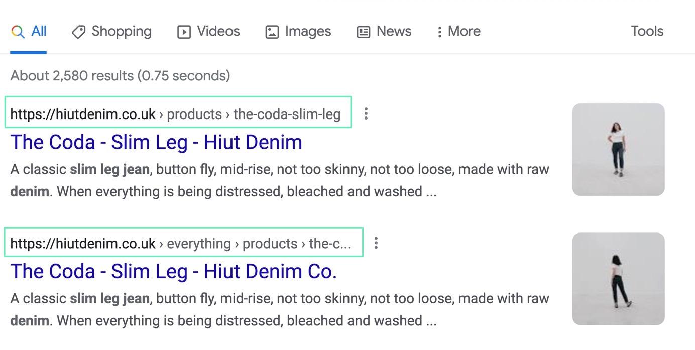Click second result's description snippet
The height and width of the screenshot is (350, 695).
coord(280,309)
